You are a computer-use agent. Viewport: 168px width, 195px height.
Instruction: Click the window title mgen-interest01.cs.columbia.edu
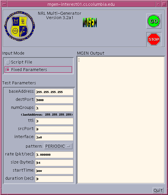[81, 4]
